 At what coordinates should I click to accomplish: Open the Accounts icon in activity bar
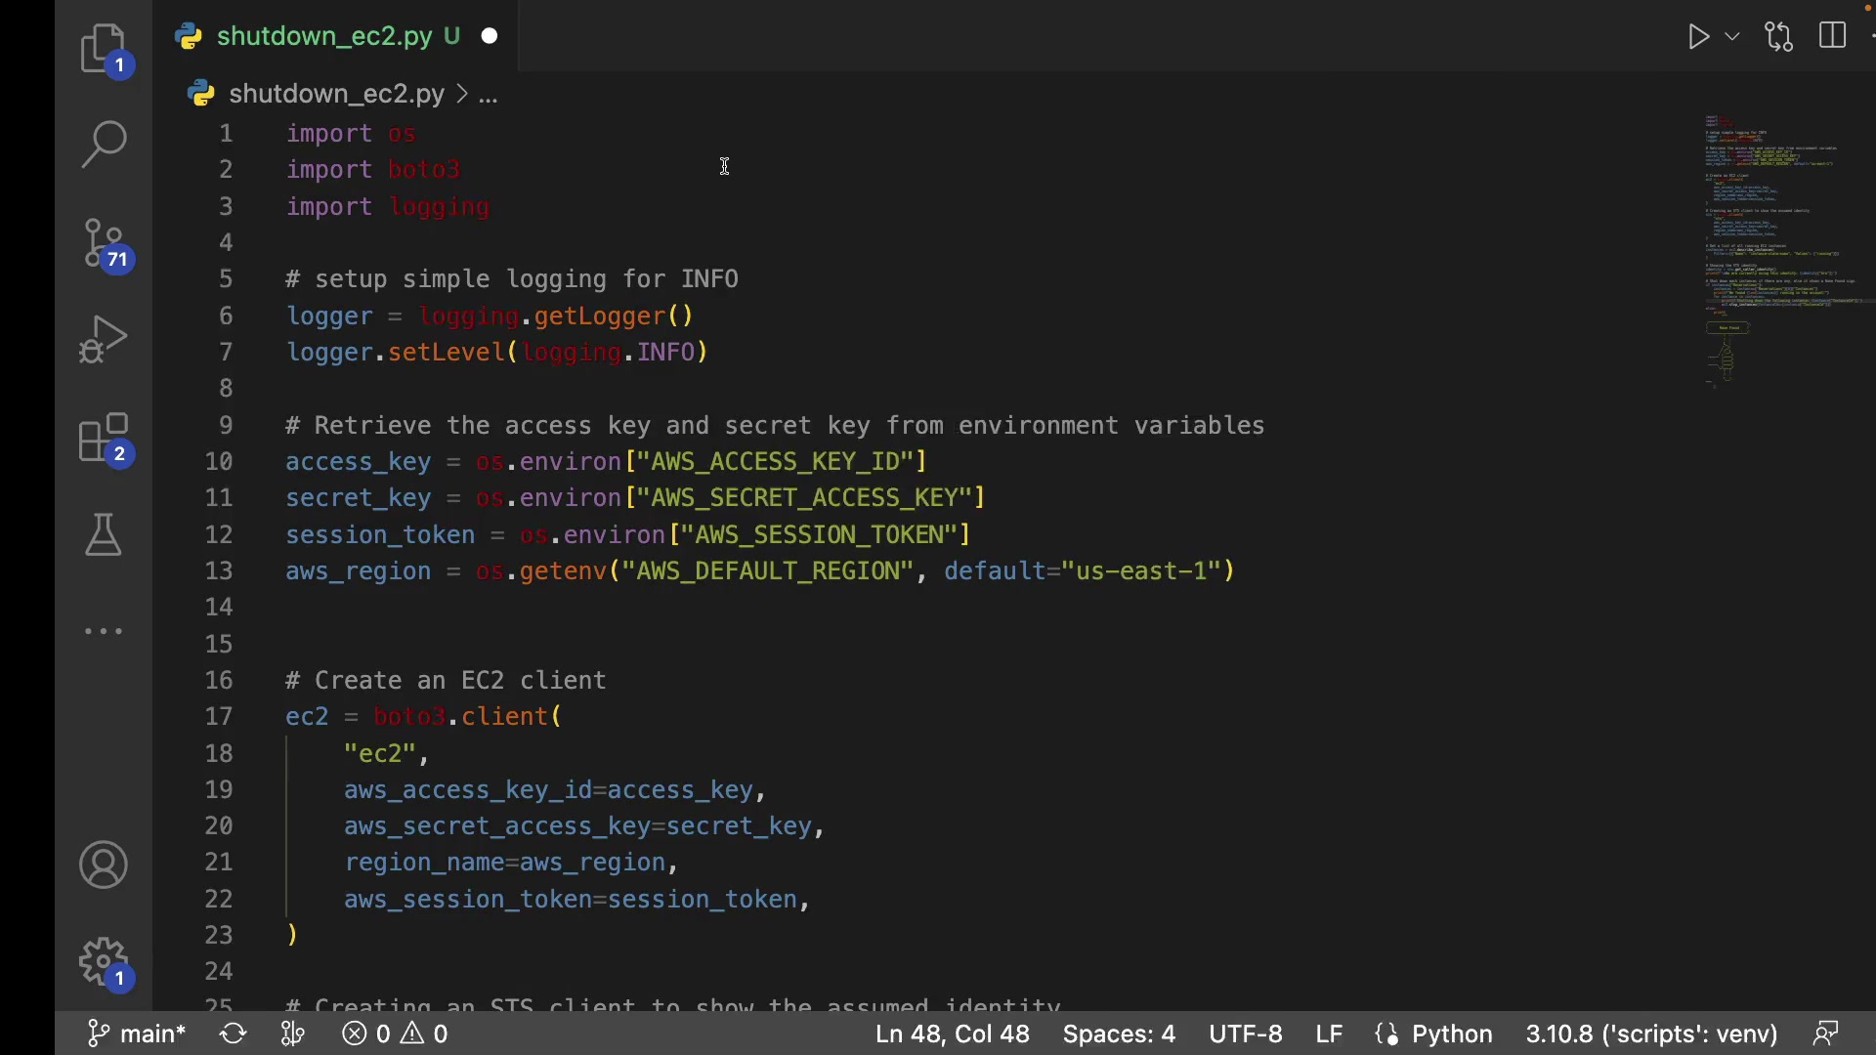(104, 865)
